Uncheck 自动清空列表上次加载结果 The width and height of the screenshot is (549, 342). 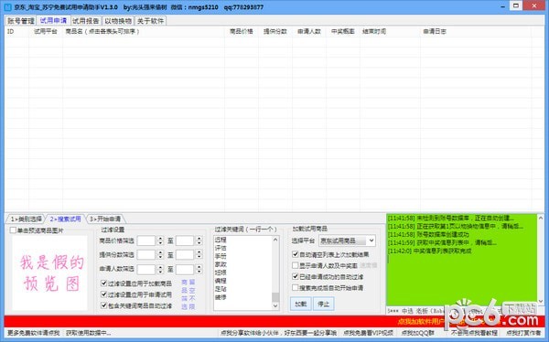point(296,254)
